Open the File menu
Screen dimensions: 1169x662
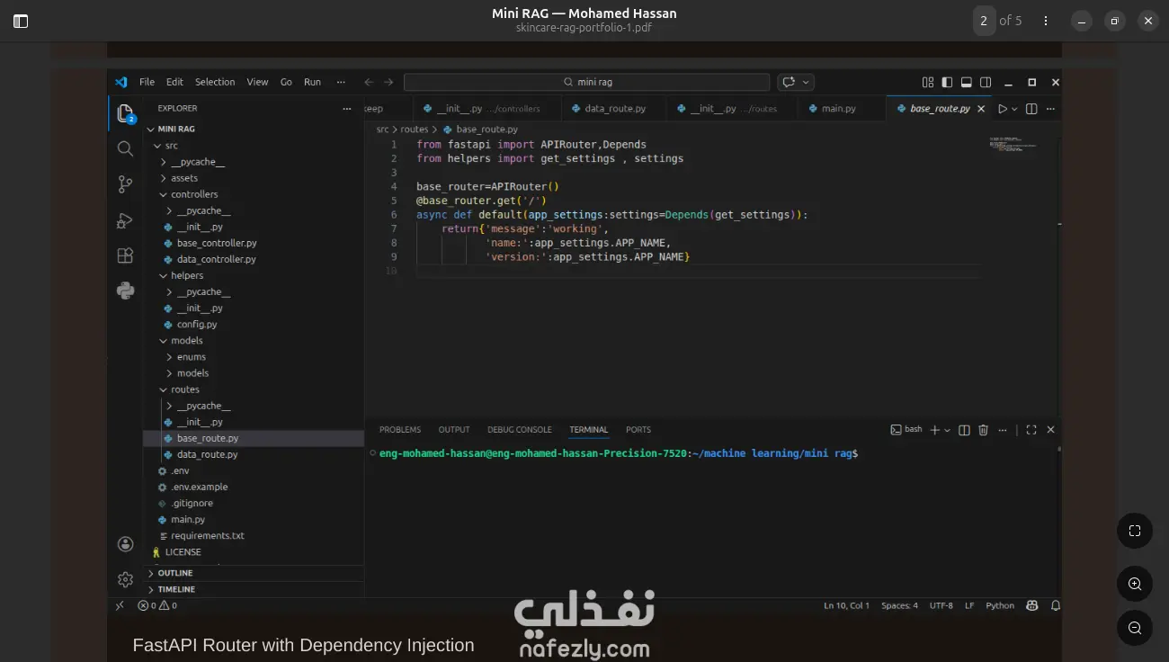147,82
